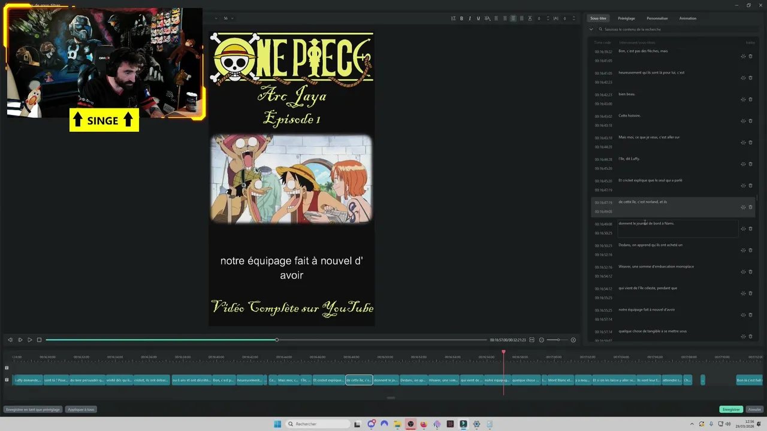Adjust the character spacing value stepper
Viewport: 767px width, 431px height.
pos(573,19)
